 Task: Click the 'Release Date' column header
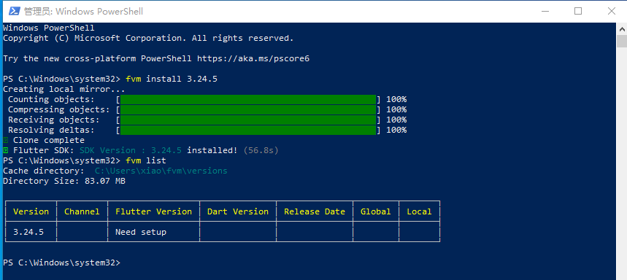point(315,211)
